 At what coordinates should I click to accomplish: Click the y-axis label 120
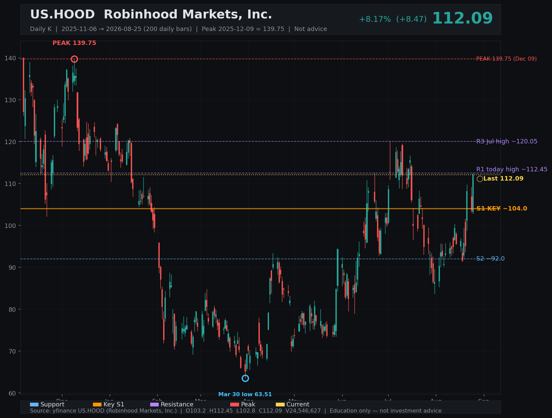tap(10, 142)
